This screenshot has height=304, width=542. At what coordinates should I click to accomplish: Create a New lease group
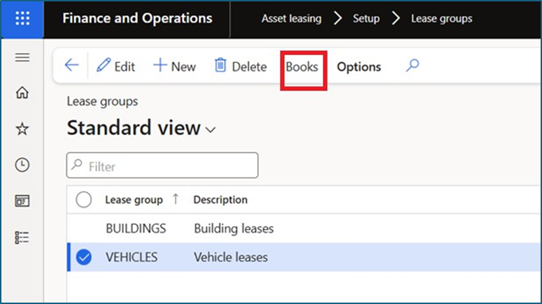pyautogui.click(x=175, y=66)
